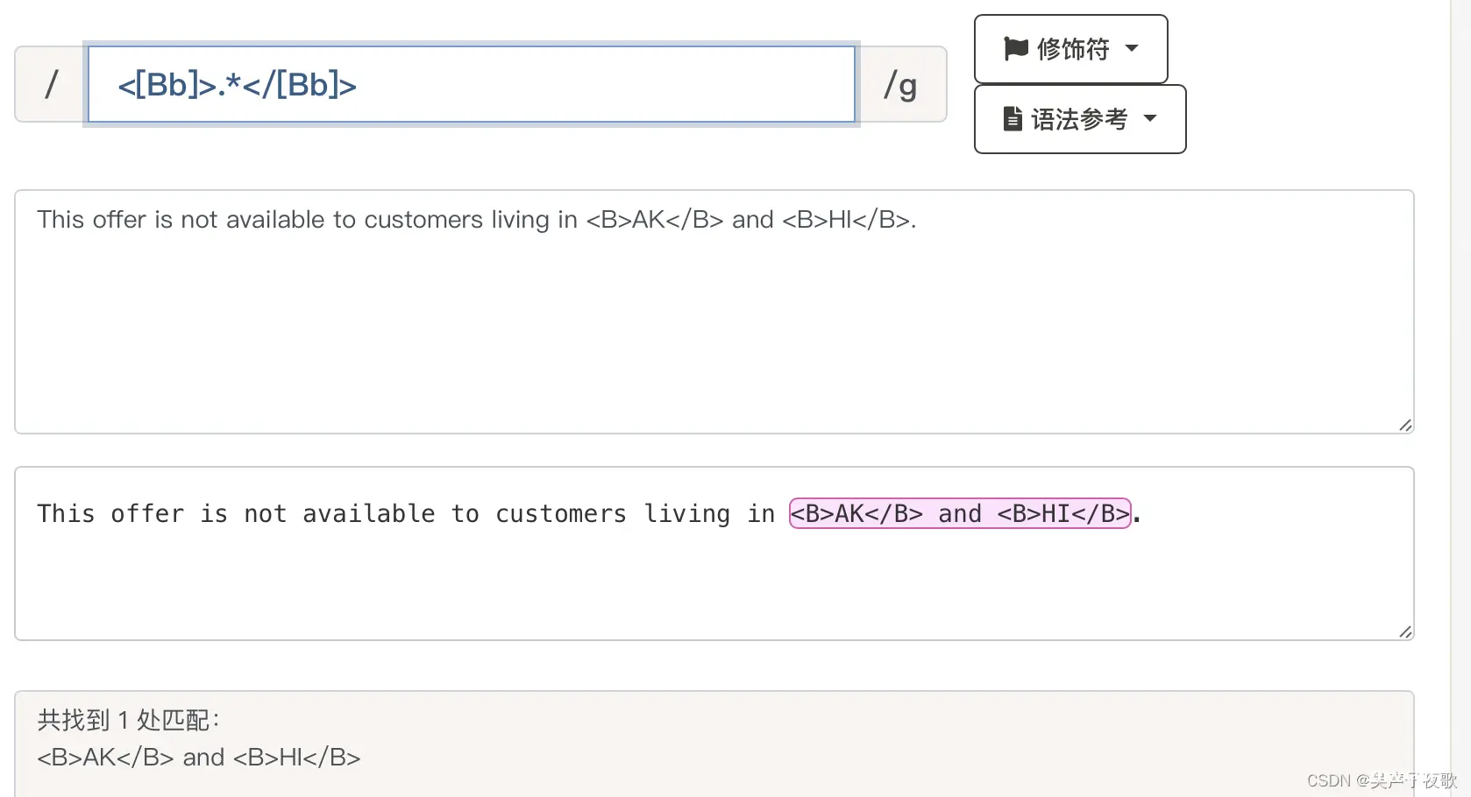Click the highlighted match in result area
This screenshot has width=1471, height=797.
[x=960, y=513]
